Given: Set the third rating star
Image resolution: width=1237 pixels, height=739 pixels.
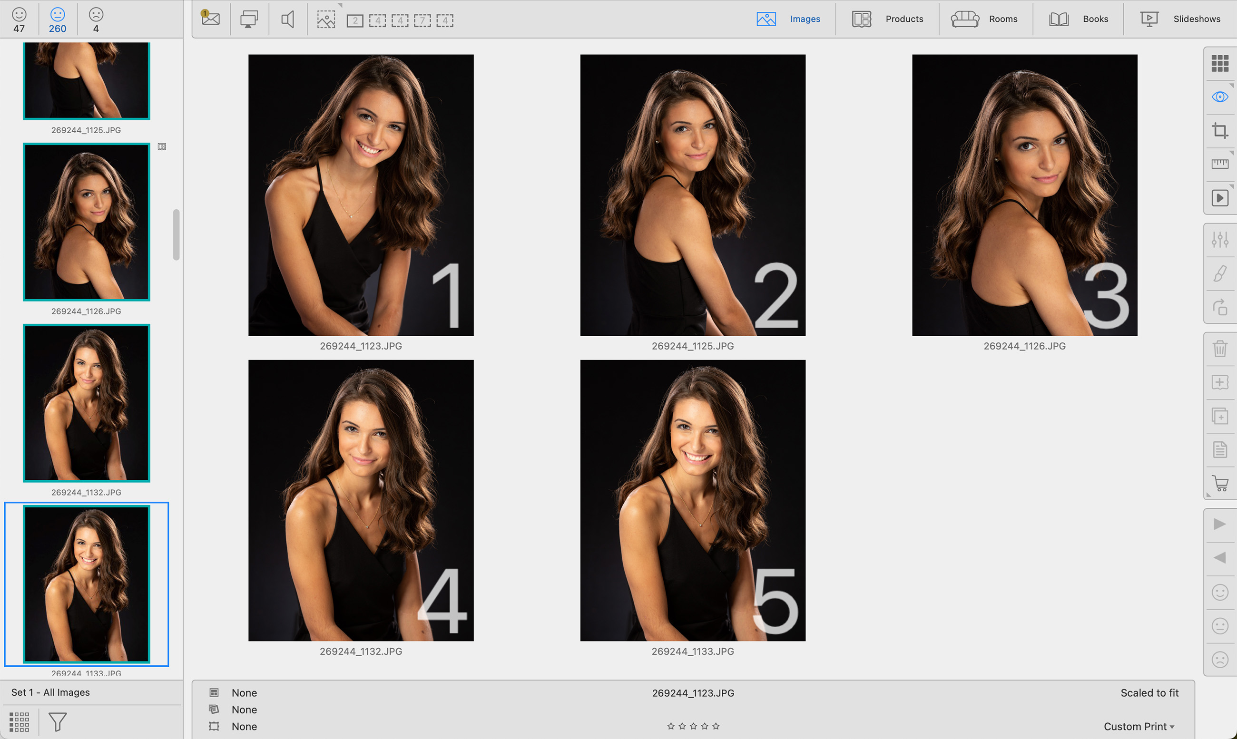Looking at the screenshot, I should [693, 726].
